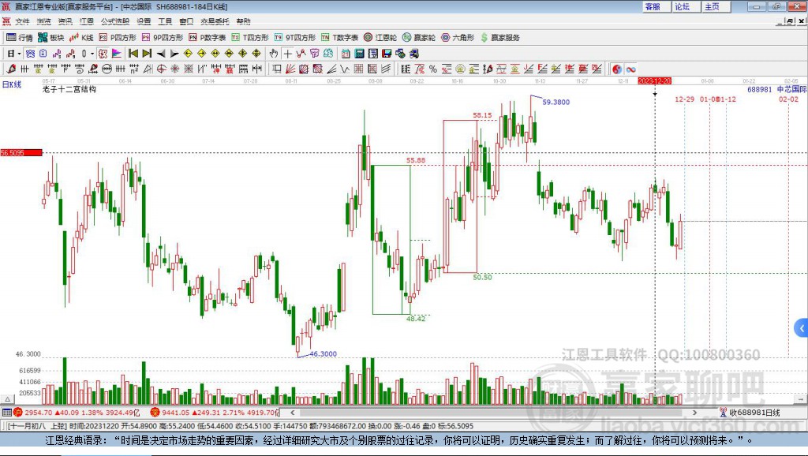Viewport: 808px width, 456px height.
Task: Toggle the blue grid chart mode icon
Action: click(31, 54)
